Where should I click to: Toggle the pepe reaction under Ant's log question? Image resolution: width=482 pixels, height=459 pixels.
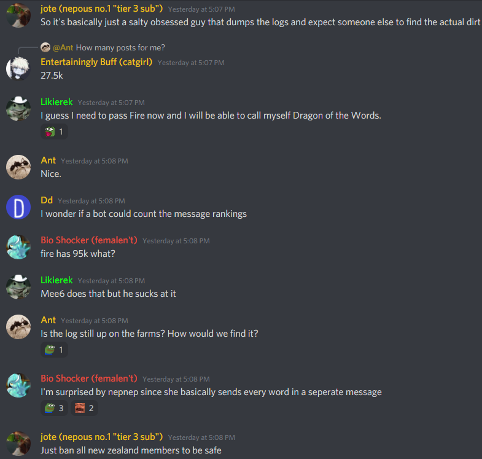pyautogui.click(x=54, y=350)
